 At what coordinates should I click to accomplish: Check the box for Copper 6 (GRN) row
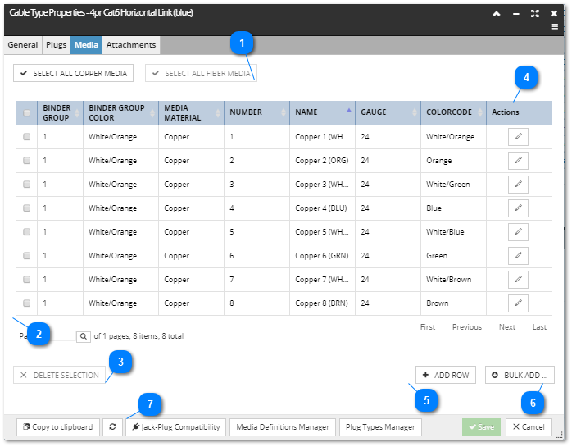click(26, 256)
